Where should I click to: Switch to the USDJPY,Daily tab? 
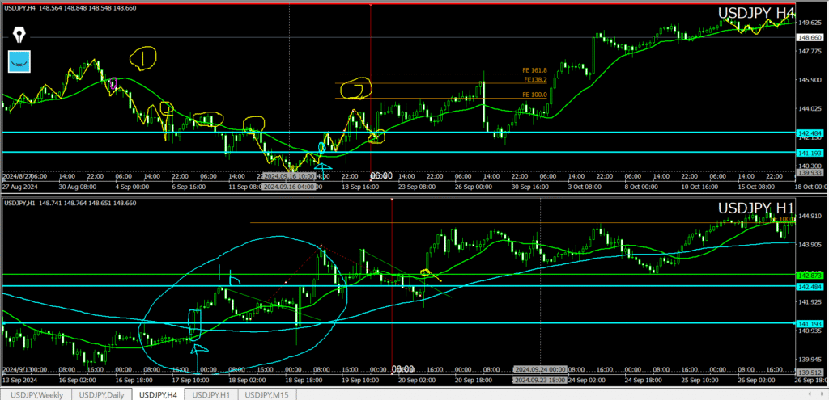coord(102,394)
